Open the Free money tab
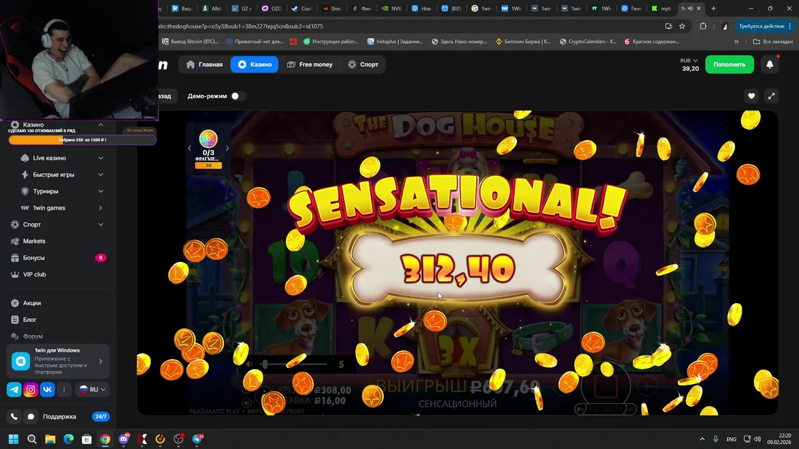 pos(310,64)
